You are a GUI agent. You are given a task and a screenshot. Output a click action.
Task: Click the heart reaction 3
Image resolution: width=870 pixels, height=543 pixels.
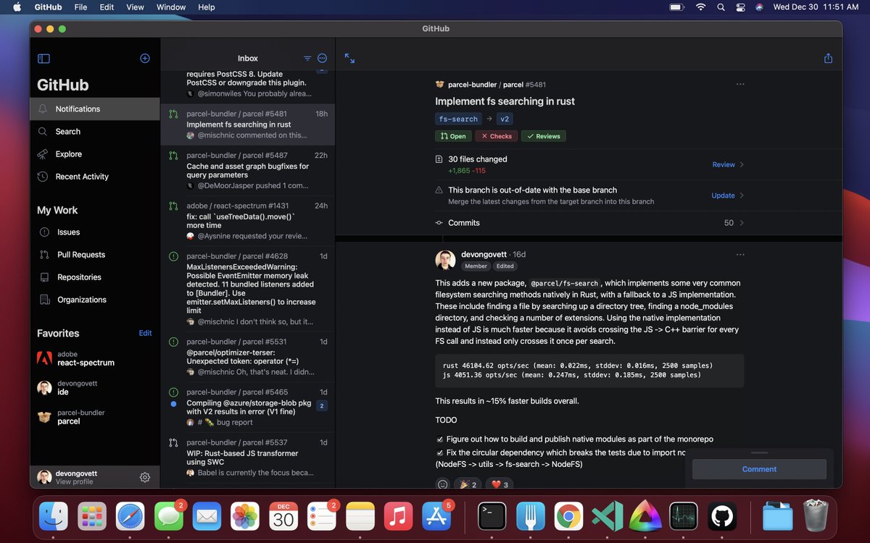tap(500, 484)
